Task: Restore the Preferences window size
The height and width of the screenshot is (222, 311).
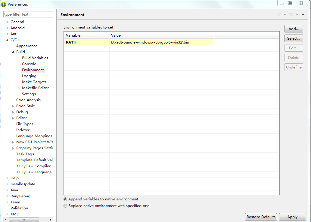Action: (x=290, y=3)
